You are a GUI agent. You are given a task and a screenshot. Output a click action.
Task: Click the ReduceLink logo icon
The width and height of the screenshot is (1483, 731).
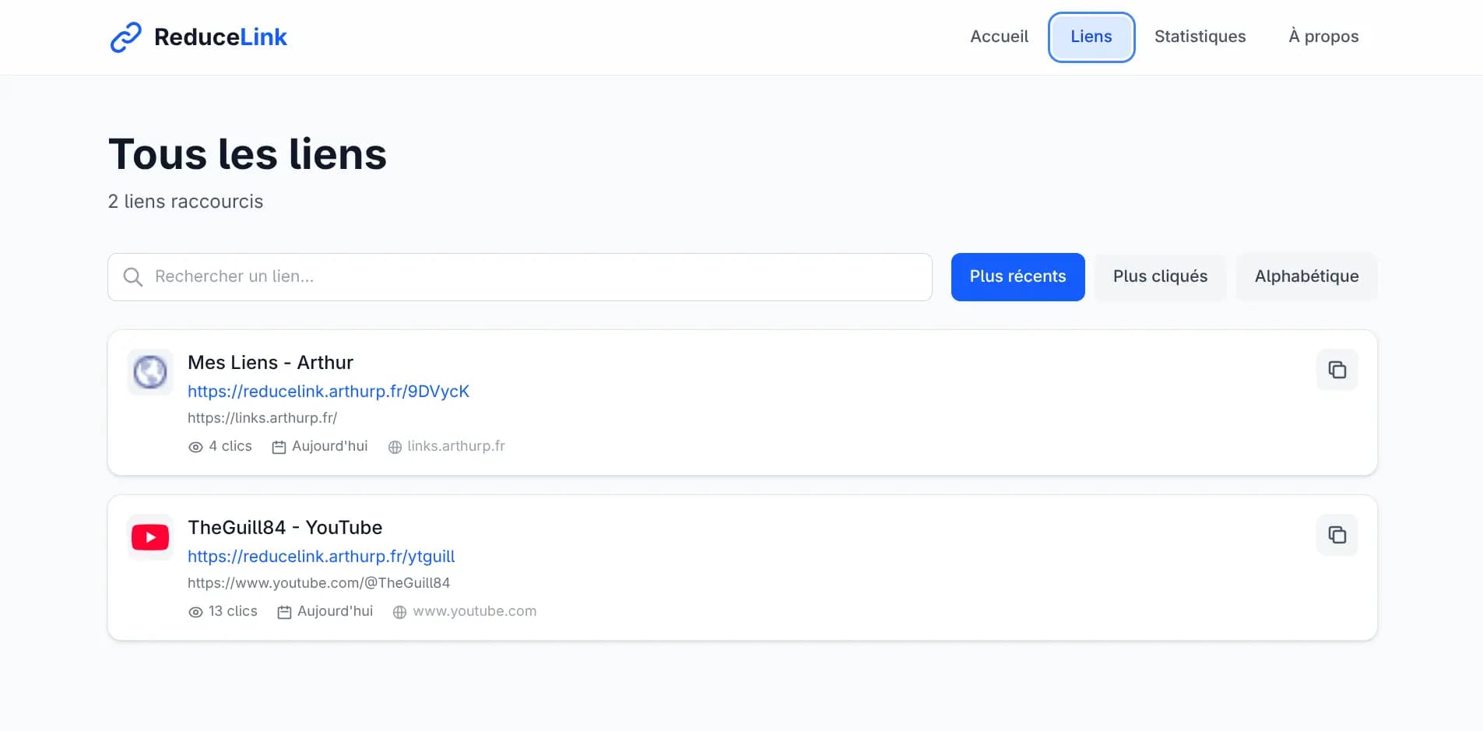click(x=126, y=37)
